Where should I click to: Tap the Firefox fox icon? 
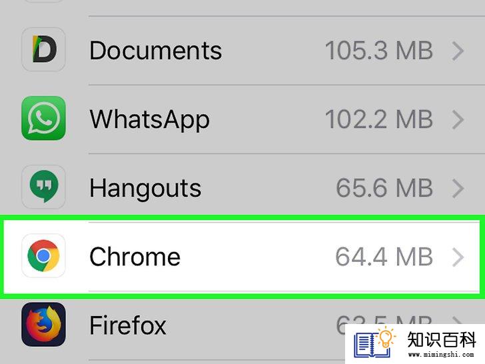tap(43, 324)
